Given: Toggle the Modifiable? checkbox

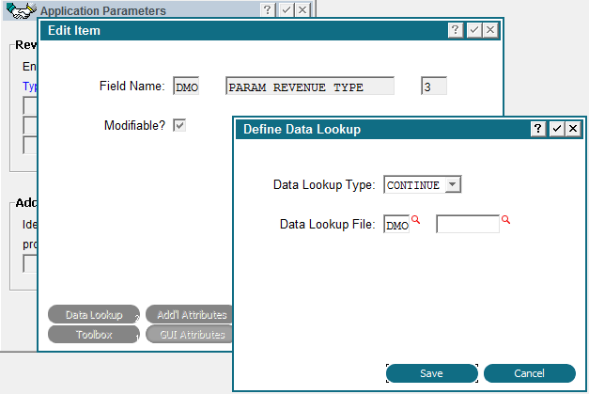Looking at the screenshot, I should pyautogui.click(x=179, y=125).
